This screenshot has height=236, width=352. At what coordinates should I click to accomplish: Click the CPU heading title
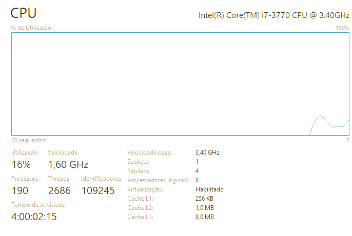click(x=24, y=13)
